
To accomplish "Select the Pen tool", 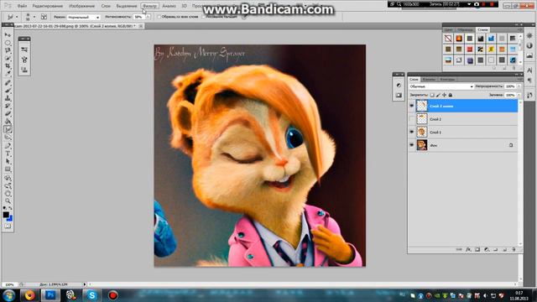I will pos(8,146).
